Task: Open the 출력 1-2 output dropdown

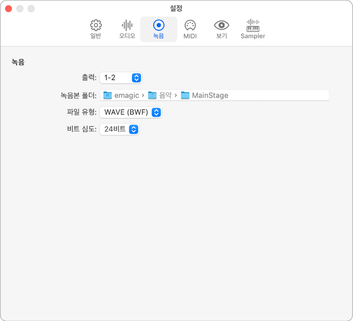Action: pos(121,78)
